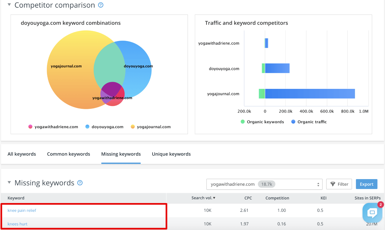Screen dimensions: 385x230
Task: Toggle yogawithadriene.com legend pink dot
Action: pyautogui.click(x=30, y=127)
